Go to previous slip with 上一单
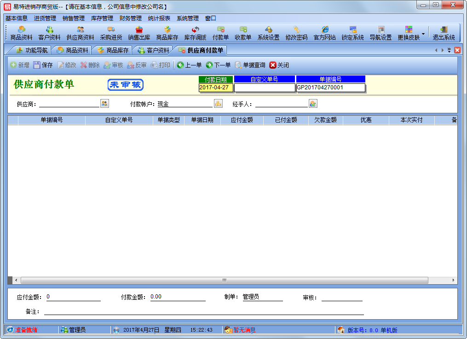Image resolution: width=467 pixels, height=339 pixels. (189, 65)
